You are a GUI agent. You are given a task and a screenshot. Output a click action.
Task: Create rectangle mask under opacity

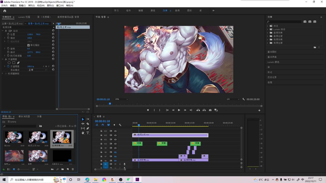[x=14, y=63]
